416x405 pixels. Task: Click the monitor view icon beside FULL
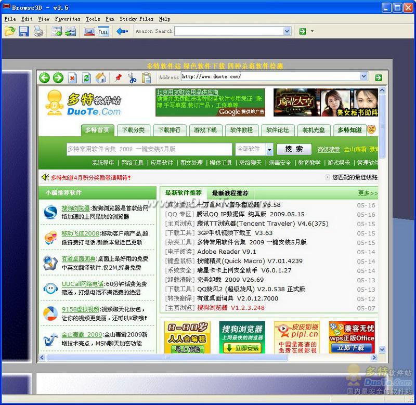tap(89, 31)
